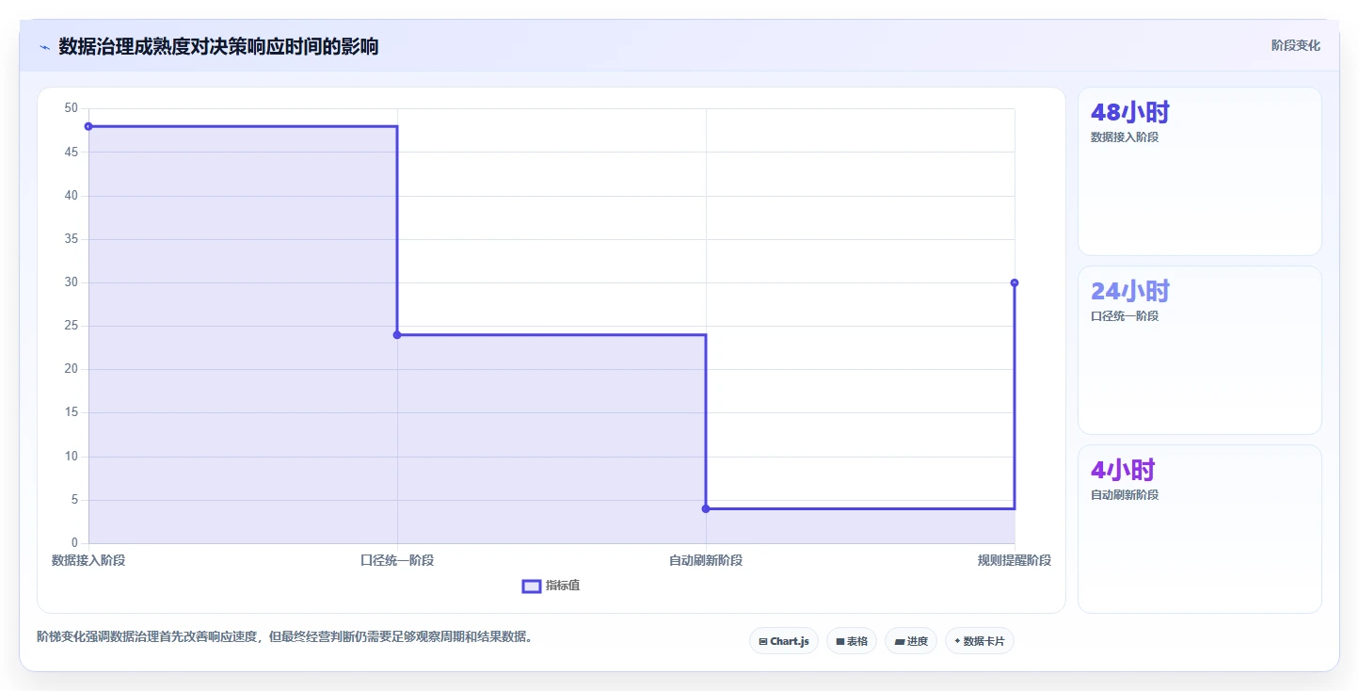The width and height of the screenshot is (1359, 691).
Task: Click the y-axis value 25
Action: pyautogui.click(x=71, y=326)
